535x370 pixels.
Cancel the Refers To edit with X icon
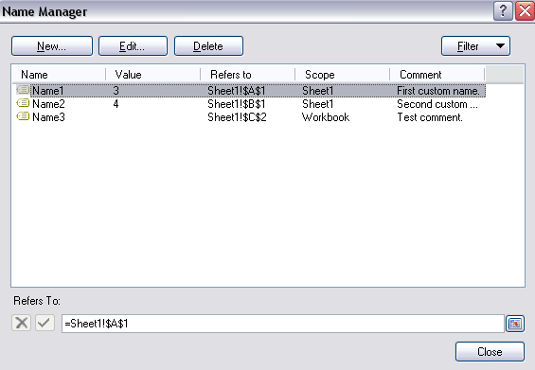pos(22,323)
